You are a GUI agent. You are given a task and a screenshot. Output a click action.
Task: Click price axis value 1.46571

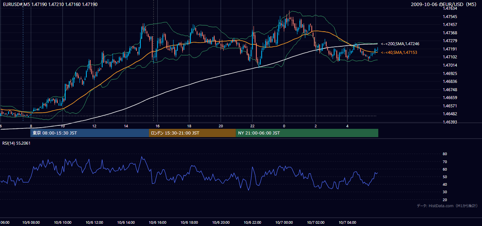pyautogui.click(x=450, y=106)
